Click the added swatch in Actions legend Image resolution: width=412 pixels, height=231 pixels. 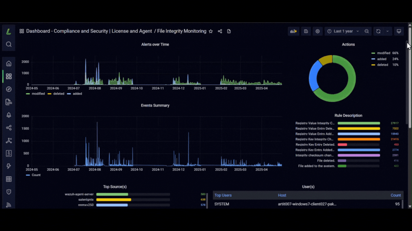tap(373, 59)
